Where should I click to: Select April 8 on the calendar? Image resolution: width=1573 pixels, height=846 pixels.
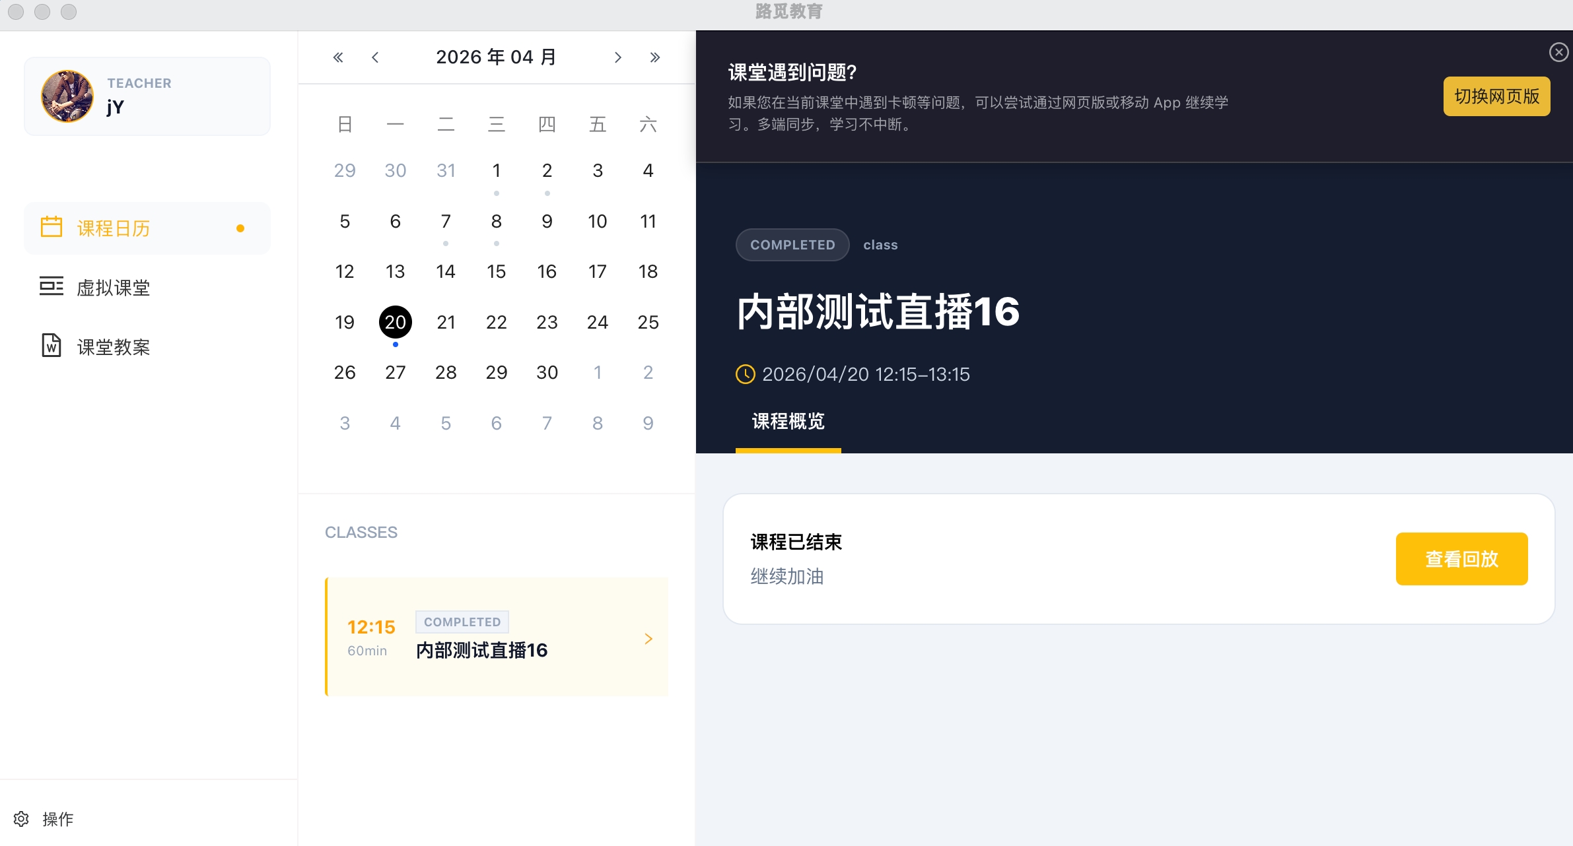pos(496,221)
